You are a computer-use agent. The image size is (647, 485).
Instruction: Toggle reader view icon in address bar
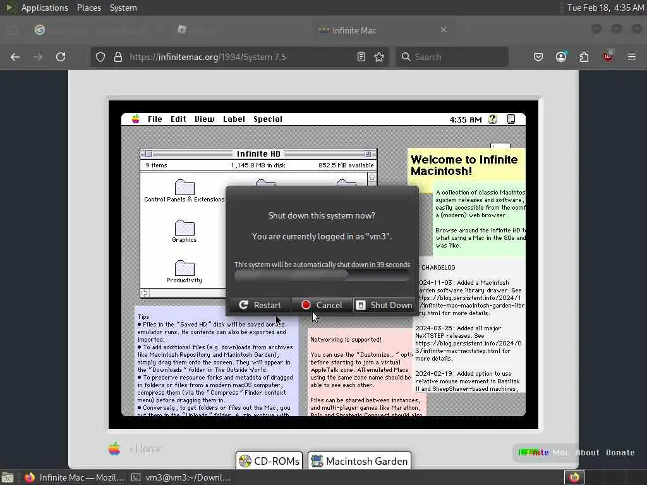tap(361, 57)
